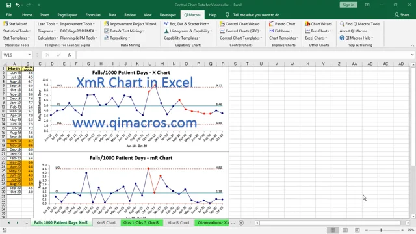416x234 pixels.
Task: Click the previous sheet scroll arrow
Action: point(9,222)
